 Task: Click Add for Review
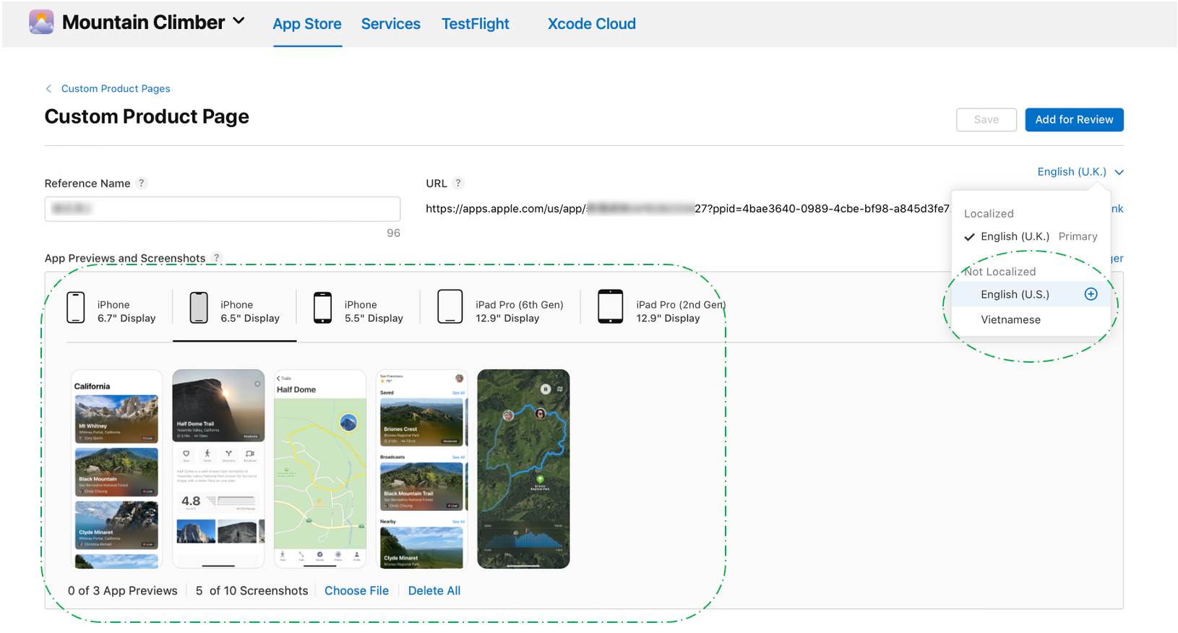point(1074,120)
